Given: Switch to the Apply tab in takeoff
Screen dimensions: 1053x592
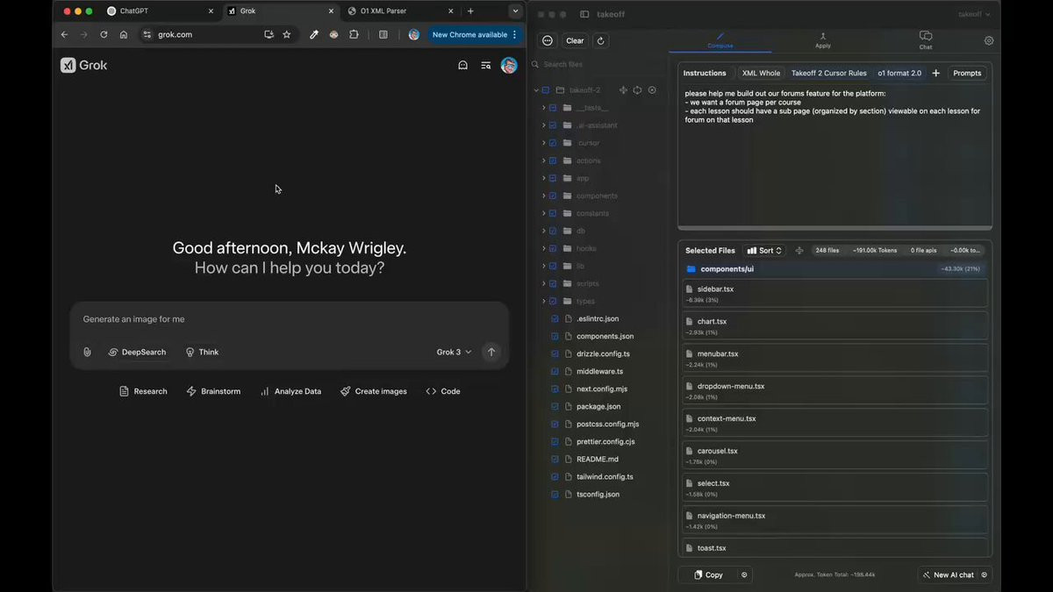Looking at the screenshot, I should tap(823, 40).
